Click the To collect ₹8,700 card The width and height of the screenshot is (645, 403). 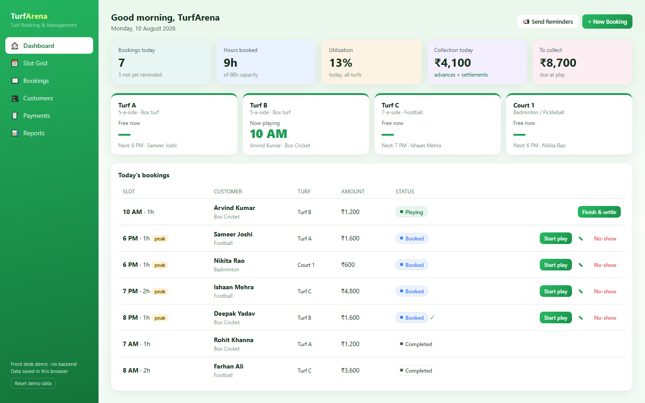point(582,62)
